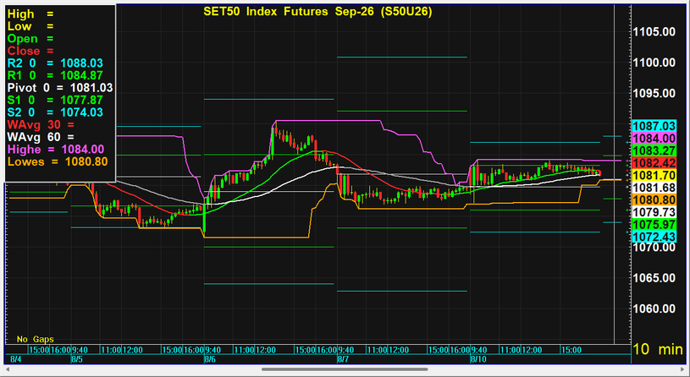Click the 8/6 date label
The width and height of the screenshot is (690, 377).
(210, 359)
